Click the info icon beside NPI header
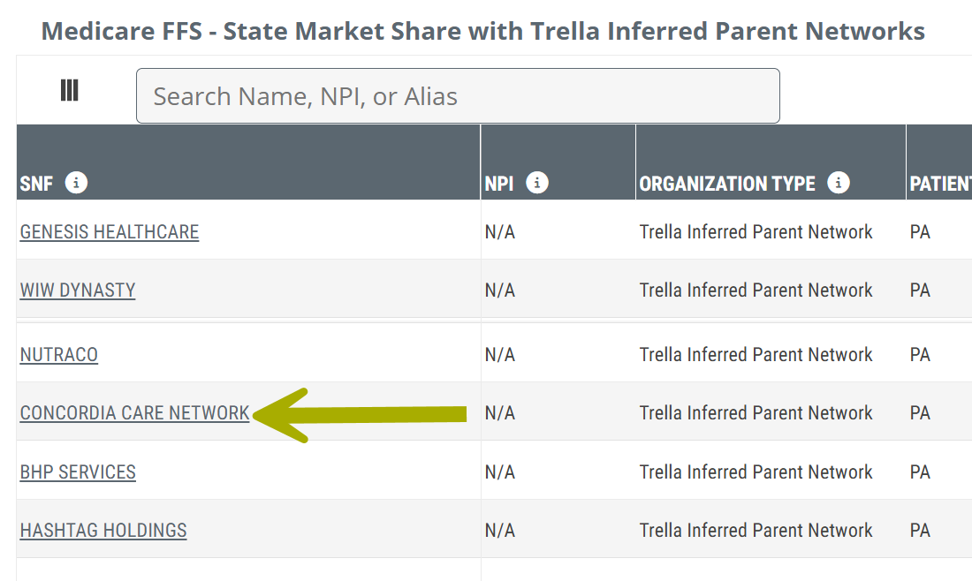 click(536, 183)
